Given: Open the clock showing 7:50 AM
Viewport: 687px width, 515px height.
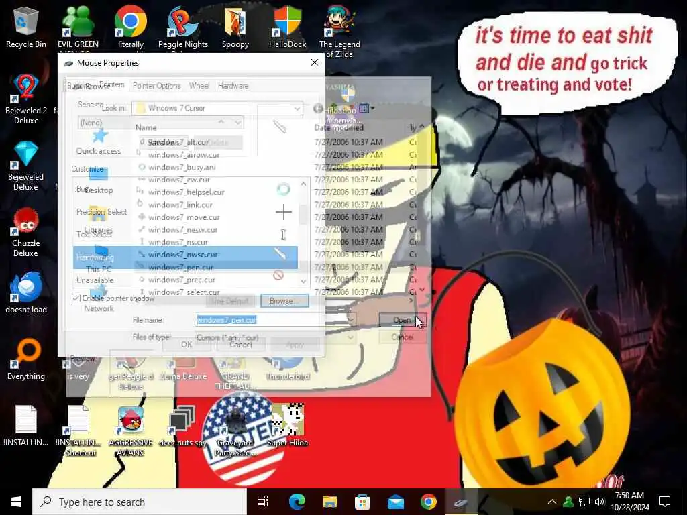Looking at the screenshot, I should point(629,502).
